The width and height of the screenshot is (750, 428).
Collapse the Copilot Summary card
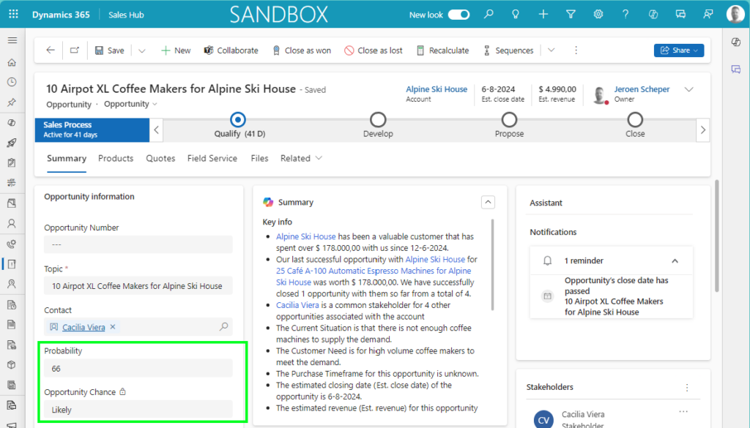(x=488, y=202)
